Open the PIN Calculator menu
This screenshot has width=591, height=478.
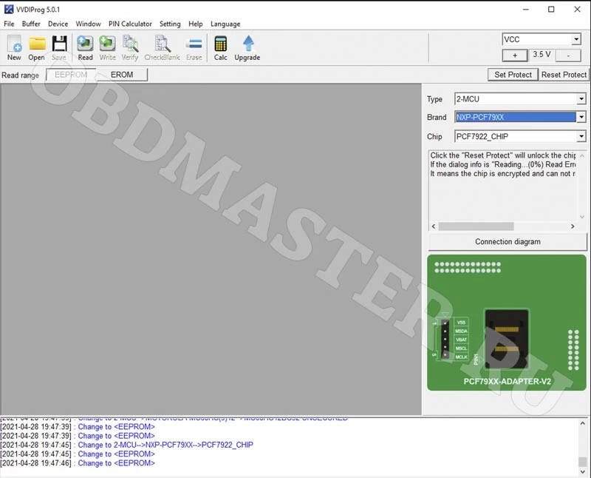click(130, 24)
